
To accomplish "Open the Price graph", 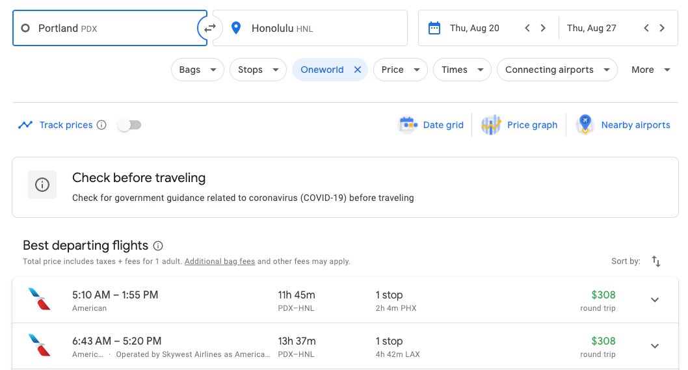I will pos(520,125).
